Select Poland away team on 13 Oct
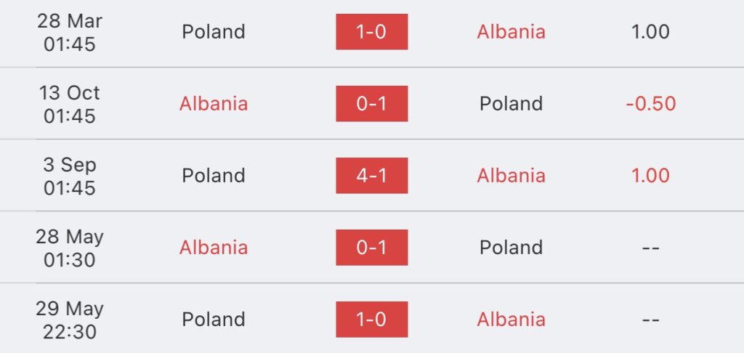The image size is (744, 353). 511,103
